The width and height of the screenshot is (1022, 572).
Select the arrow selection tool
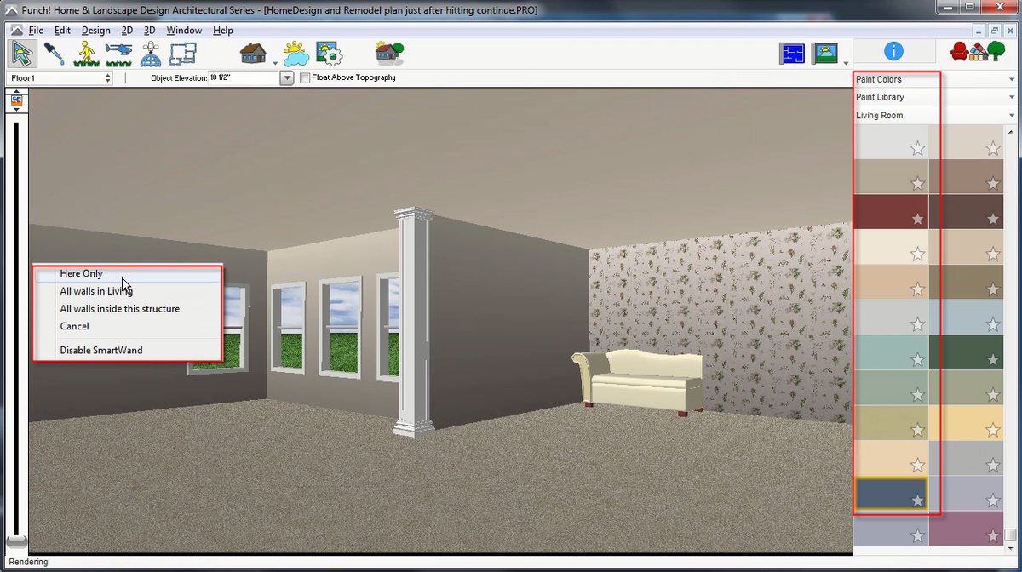click(23, 53)
